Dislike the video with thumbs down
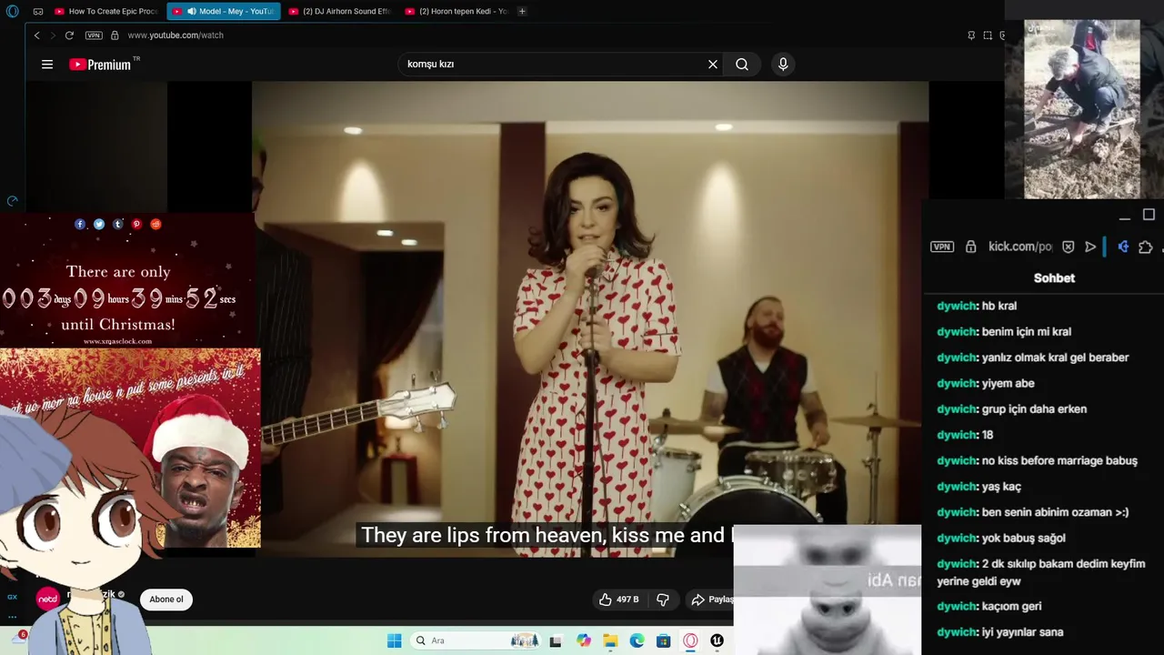The height and width of the screenshot is (655, 1164). click(663, 600)
